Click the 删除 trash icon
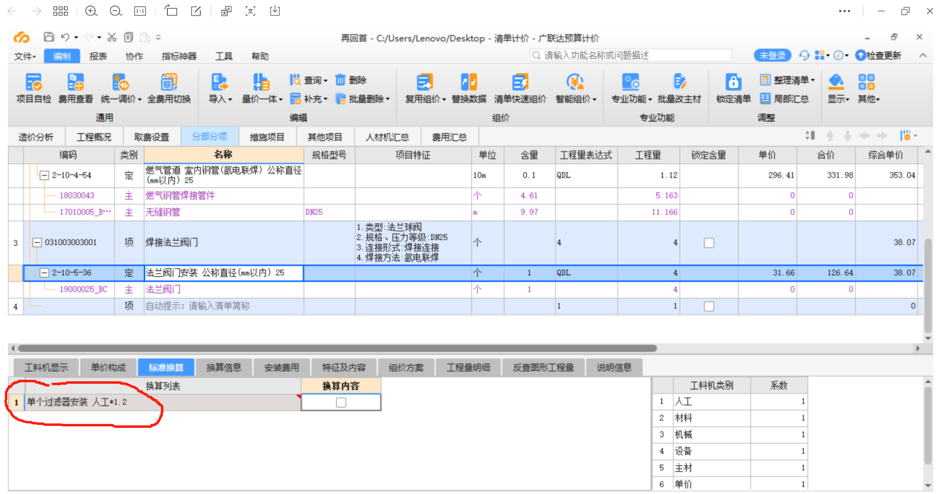Image resolution: width=942 pixels, height=494 pixels. click(340, 80)
